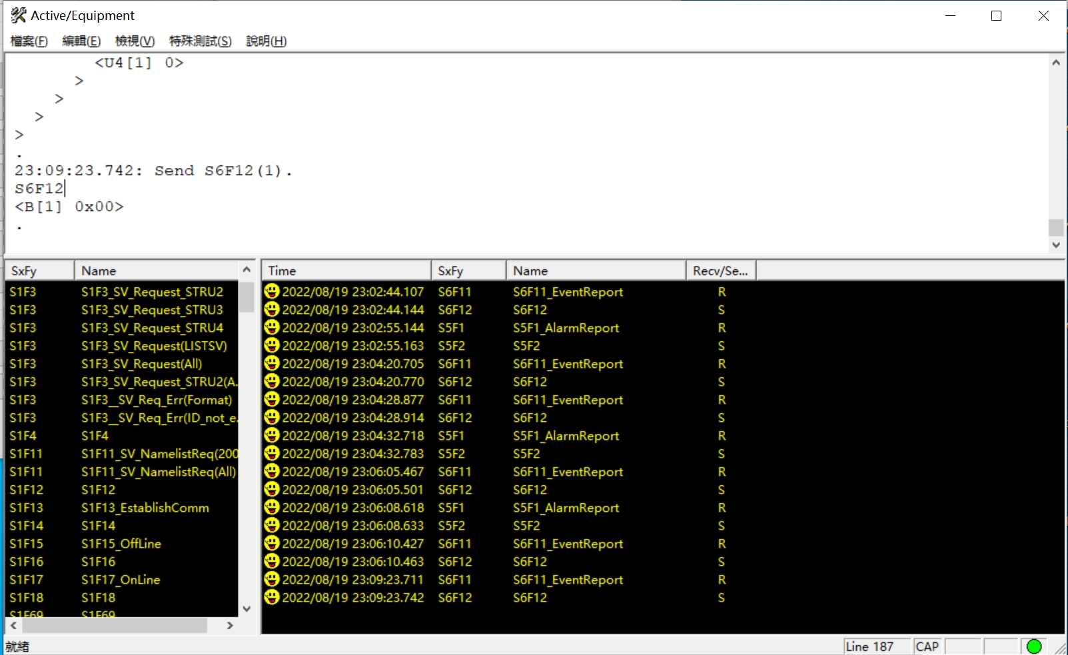Open the 檢視(V) menu

tap(135, 41)
